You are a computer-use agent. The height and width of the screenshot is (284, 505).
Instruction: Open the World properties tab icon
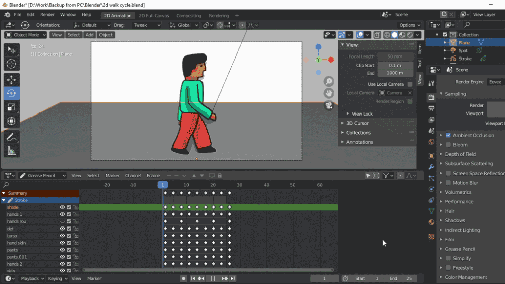click(x=431, y=142)
